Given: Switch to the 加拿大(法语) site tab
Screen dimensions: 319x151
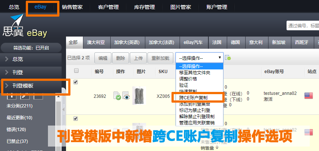Looking at the screenshot, I should pos(162,42).
